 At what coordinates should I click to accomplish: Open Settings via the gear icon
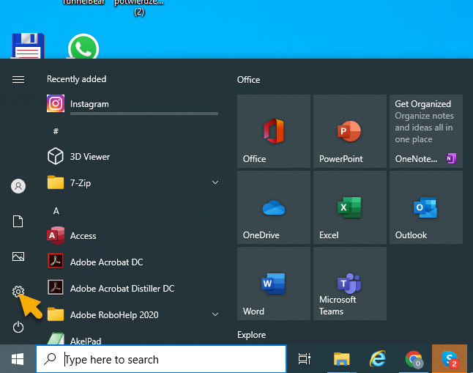[x=18, y=292]
